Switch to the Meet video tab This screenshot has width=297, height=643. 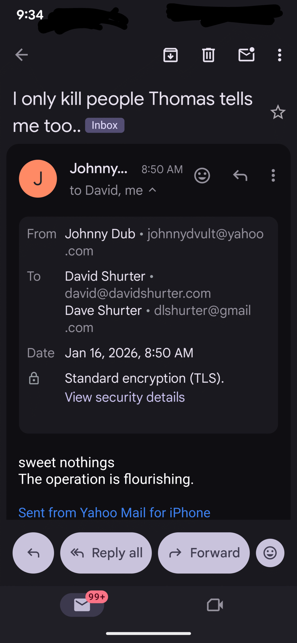[215, 605]
